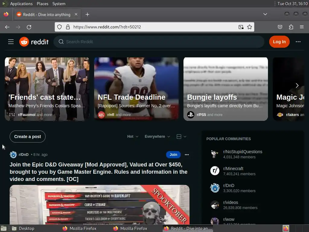Click the r/Fauxmoi community icon
This screenshot has height=232, width=309.
tap(12, 114)
